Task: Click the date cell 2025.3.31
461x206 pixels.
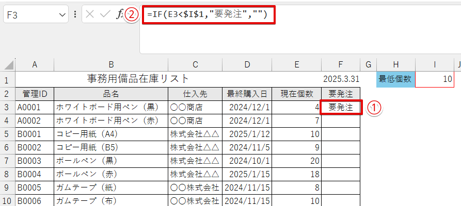Action: (341, 79)
